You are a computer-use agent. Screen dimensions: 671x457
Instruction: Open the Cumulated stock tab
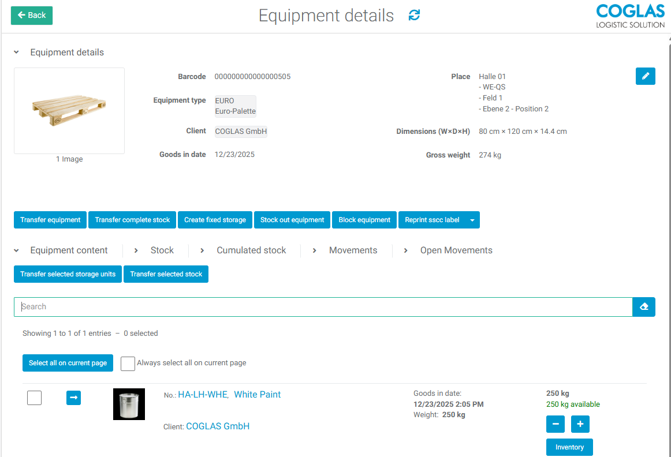(251, 250)
